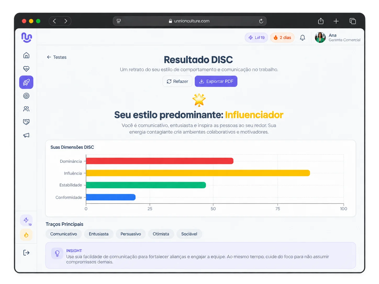Click the site settings icon in address bar
This screenshot has height=284, width=379.
coord(119,21)
